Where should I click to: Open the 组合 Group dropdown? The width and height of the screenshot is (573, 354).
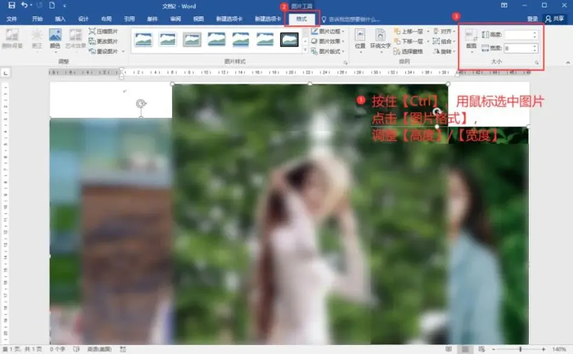(x=444, y=41)
